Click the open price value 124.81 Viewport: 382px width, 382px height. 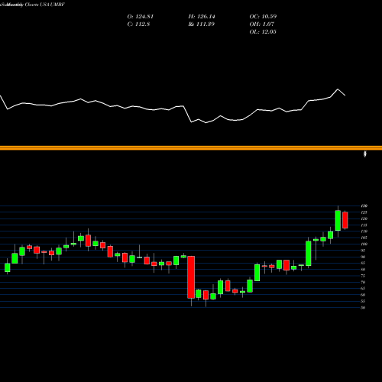(144, 17)
